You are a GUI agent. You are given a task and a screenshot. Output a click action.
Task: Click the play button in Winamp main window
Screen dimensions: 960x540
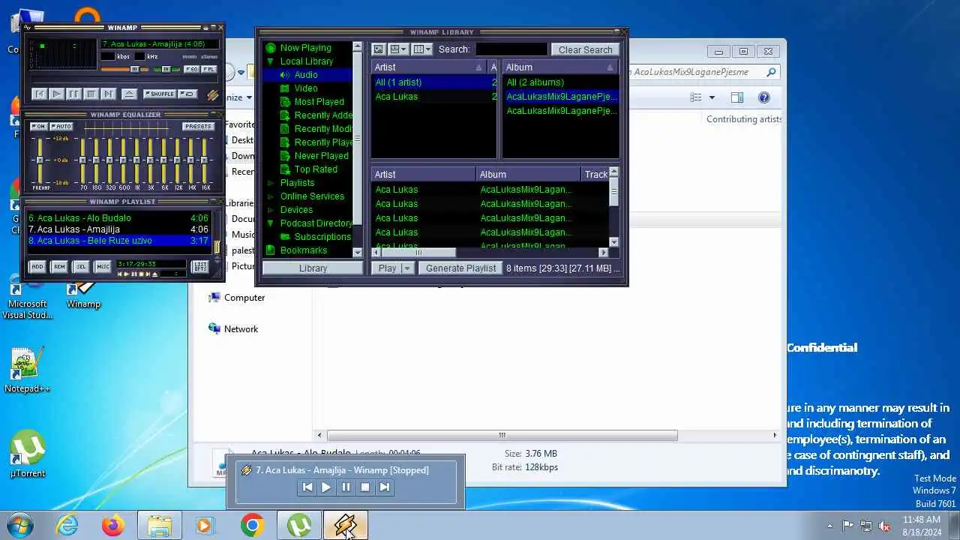pyautogui.click(x=56, y=94)
